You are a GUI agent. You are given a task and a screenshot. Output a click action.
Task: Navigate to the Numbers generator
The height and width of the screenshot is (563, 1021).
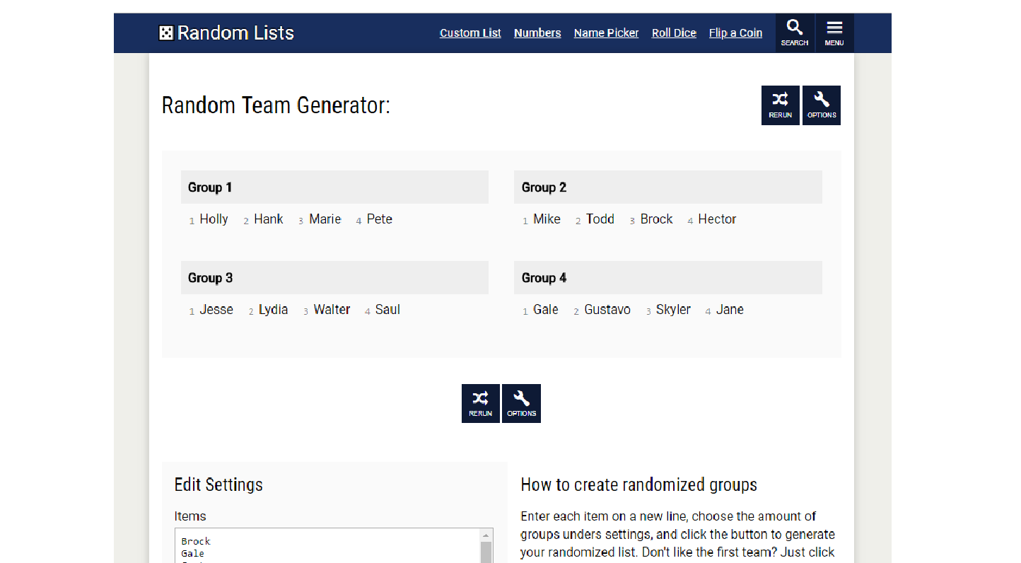(537, 33)
